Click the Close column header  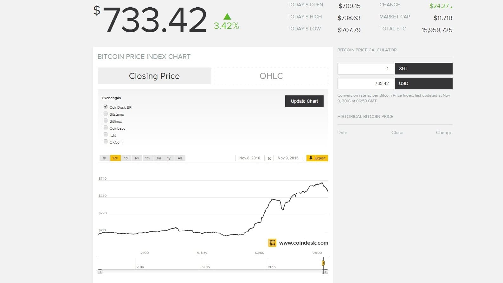[397, 132]
